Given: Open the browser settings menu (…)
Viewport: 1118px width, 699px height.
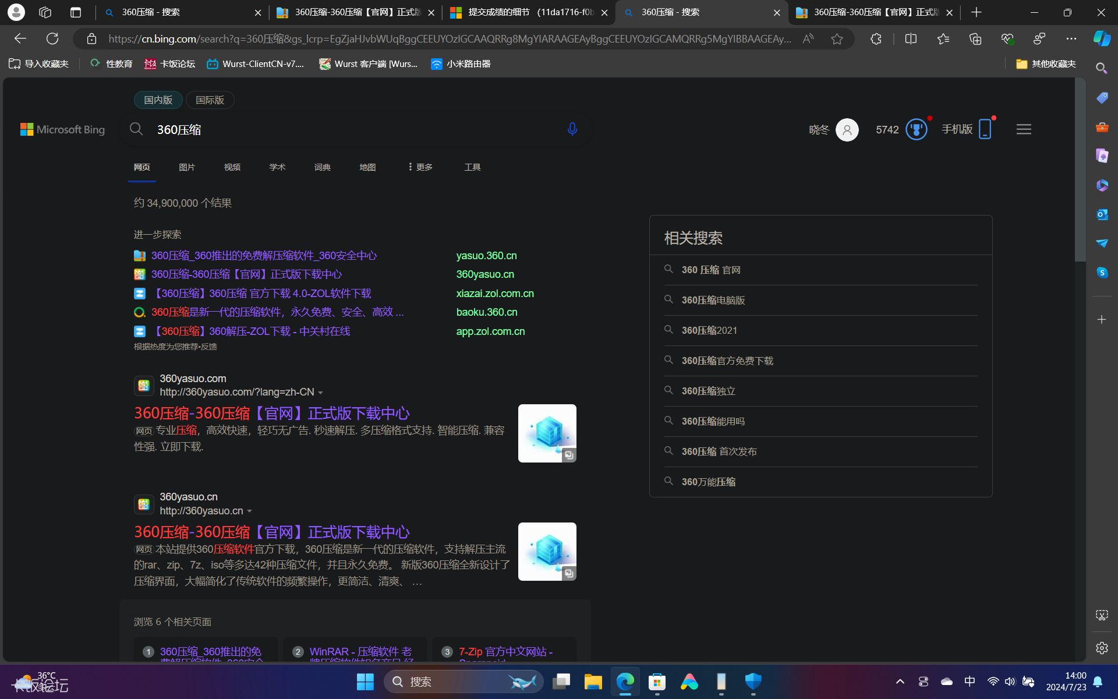Looking at the screenshot, I should click(1072, 38).
